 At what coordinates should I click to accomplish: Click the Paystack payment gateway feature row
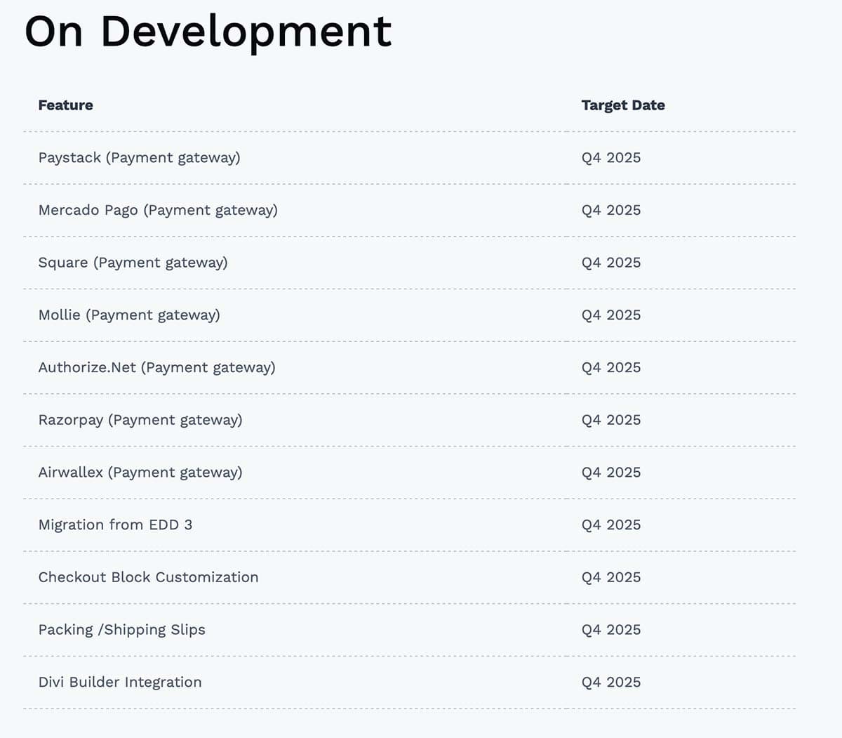[x=140, y=158]
